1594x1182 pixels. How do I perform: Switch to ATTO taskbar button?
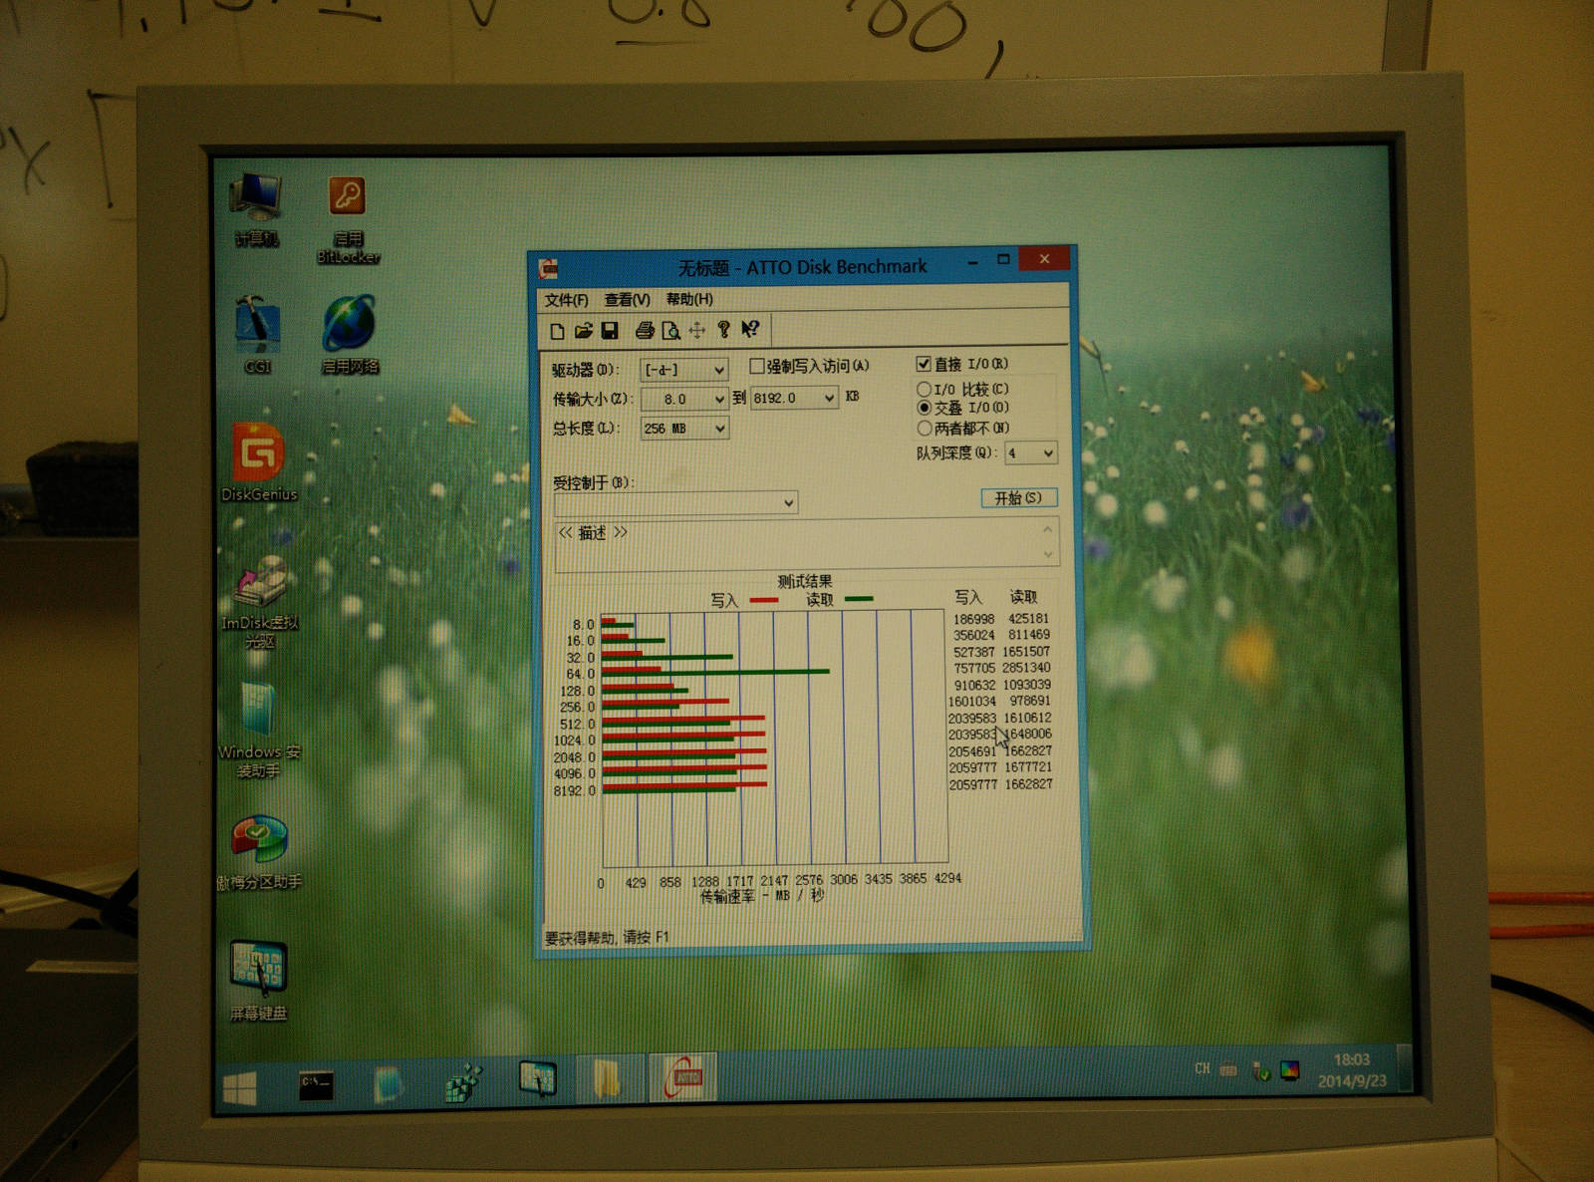683,1077
